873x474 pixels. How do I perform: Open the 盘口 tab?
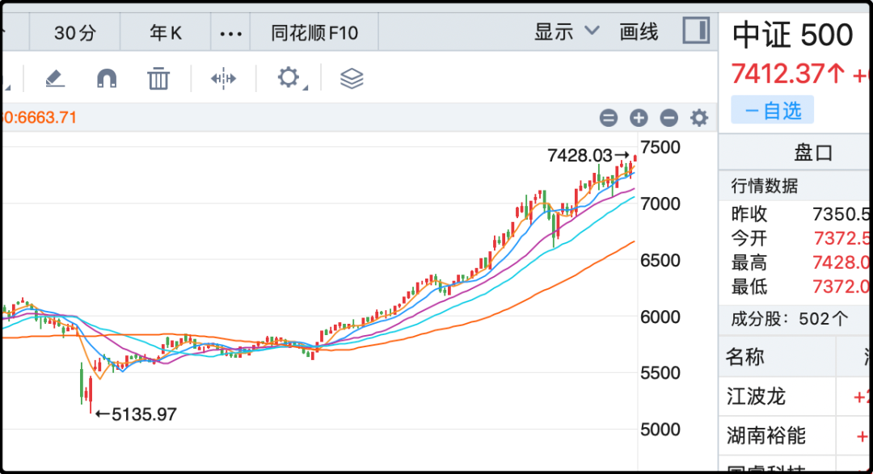(813, 152)
